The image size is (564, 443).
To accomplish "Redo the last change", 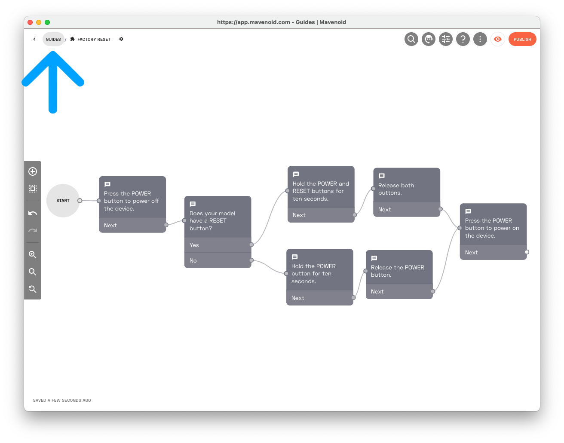I will point(33,230).
